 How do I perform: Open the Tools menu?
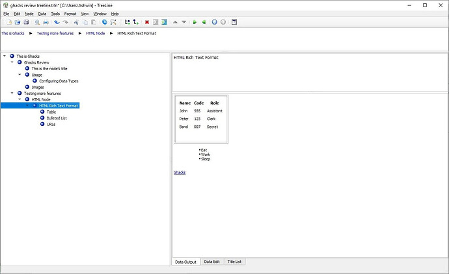[x=55, y=13]
